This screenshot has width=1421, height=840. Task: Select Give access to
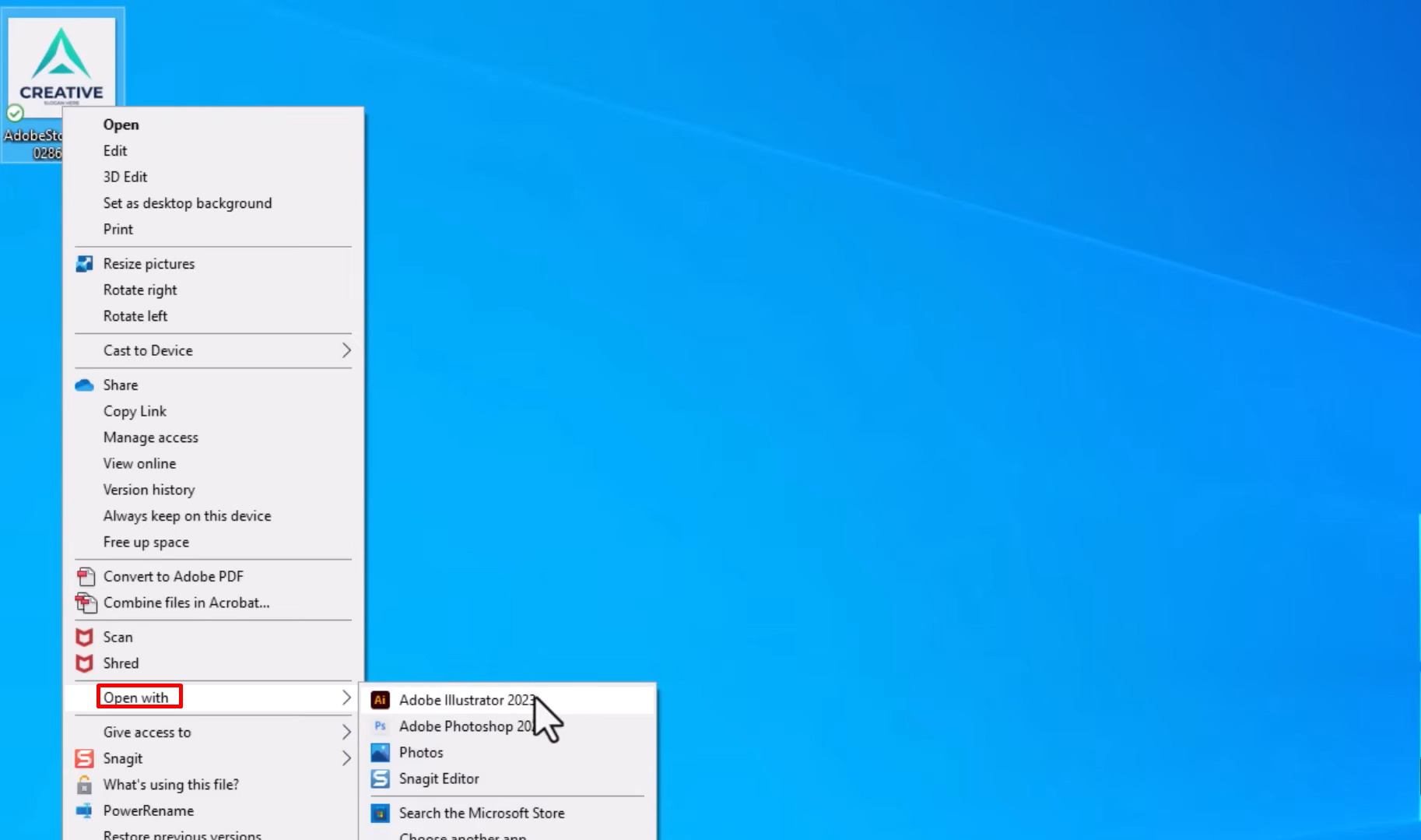pos(147,733)
